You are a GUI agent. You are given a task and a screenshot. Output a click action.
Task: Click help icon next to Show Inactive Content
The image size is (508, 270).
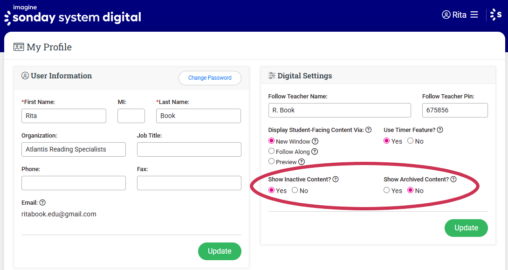[x=336, y=180]
